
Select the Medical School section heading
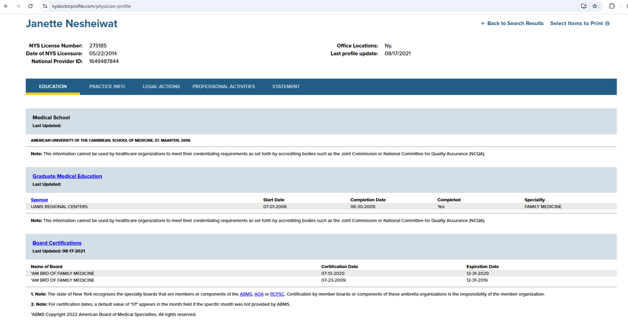click(51, 118)
